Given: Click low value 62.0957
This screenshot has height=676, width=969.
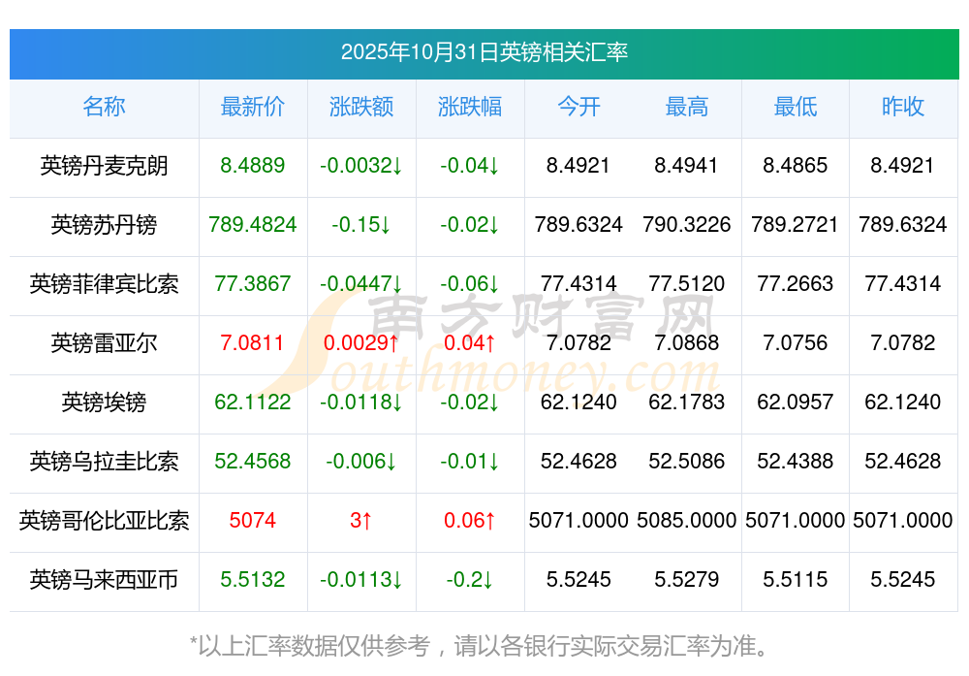Looking at the screenshot, I should 796,402.
